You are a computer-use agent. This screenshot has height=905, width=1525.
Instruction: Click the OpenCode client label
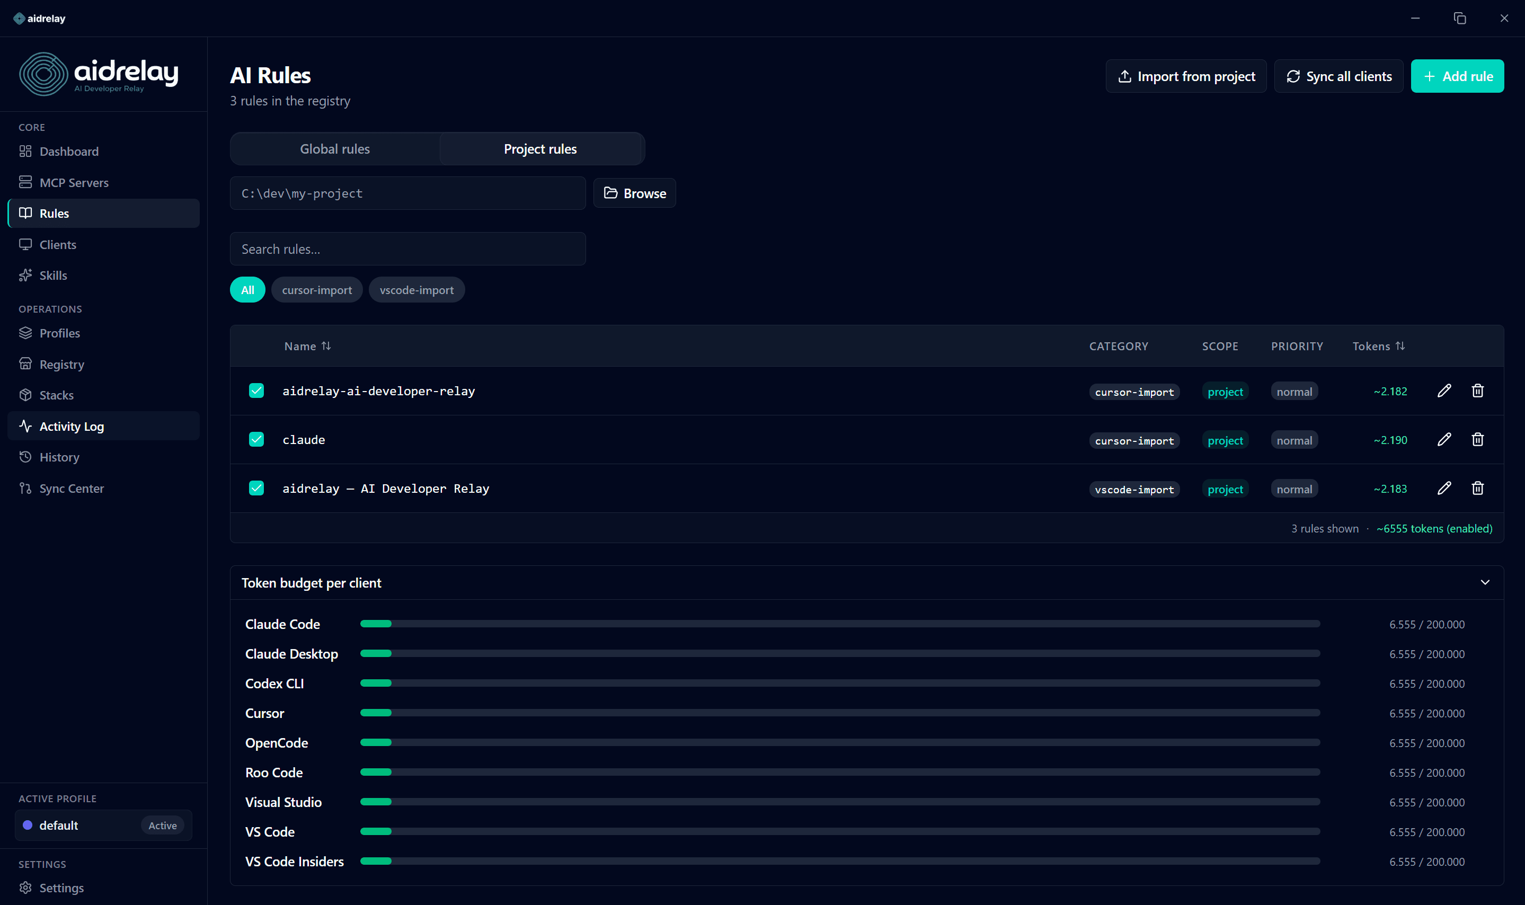click(276, 743)
